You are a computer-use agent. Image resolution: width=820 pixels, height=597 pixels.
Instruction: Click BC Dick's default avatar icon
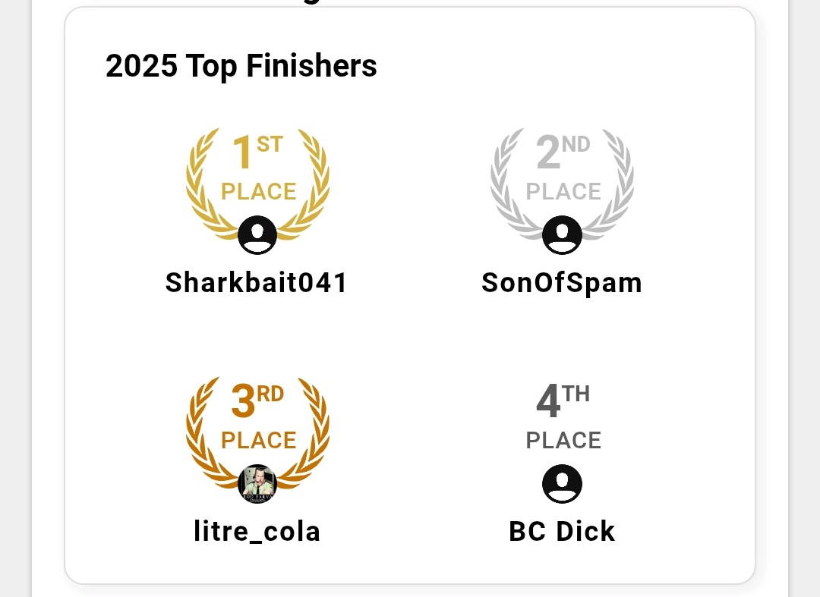coord(562,484)
